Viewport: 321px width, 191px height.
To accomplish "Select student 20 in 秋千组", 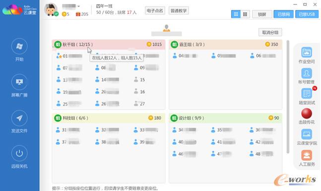I will pos(107,92).
